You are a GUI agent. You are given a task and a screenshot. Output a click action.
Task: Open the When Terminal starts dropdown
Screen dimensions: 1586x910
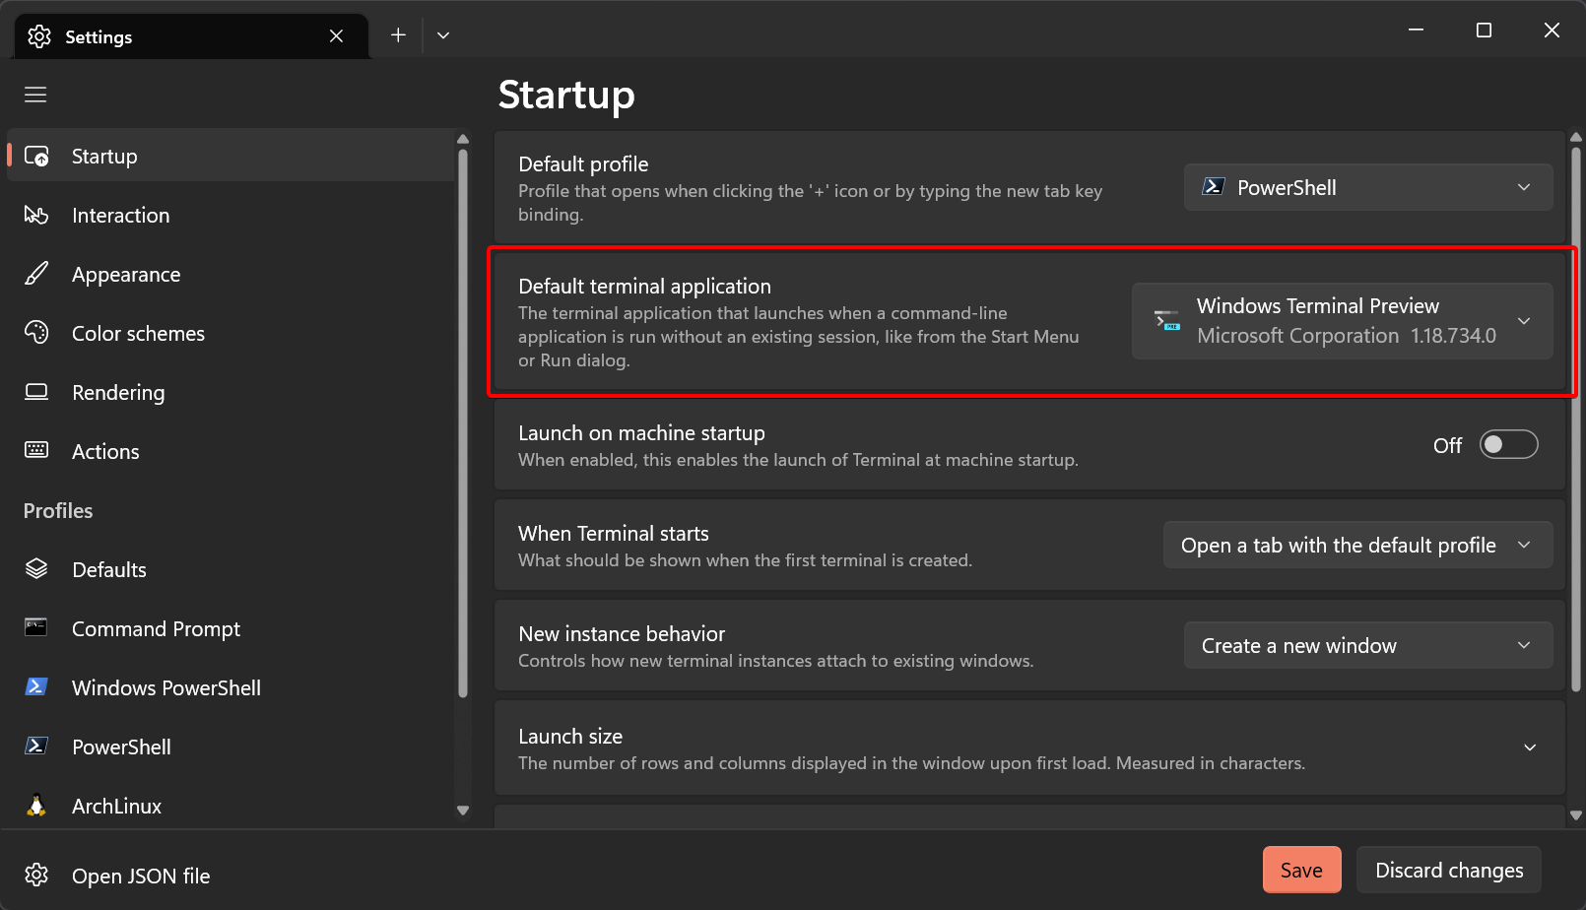pos(1357,545)
